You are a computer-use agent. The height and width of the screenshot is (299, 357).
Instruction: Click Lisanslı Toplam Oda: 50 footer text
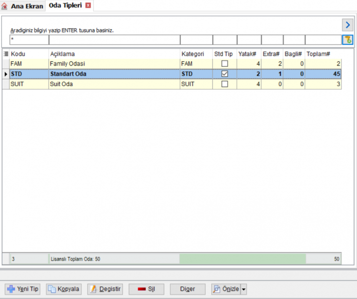pos(75,259)
